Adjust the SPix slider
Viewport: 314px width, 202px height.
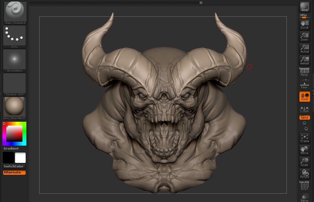(305, 16)
